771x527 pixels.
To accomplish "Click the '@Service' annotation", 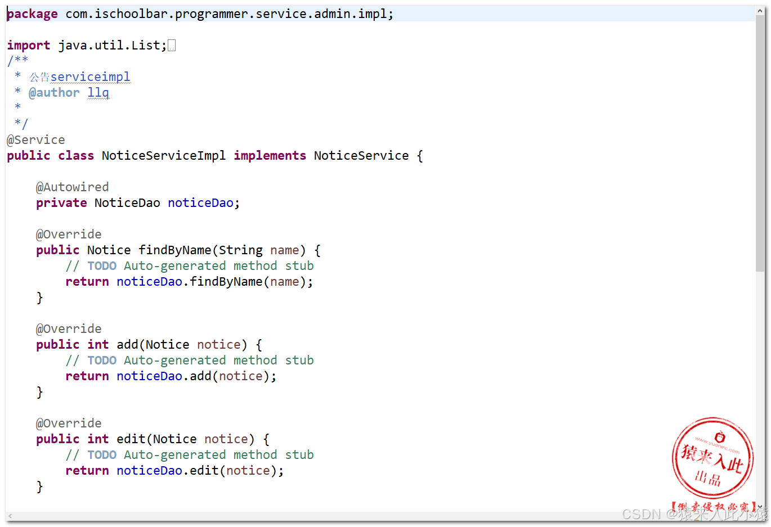I will click(x=36, y=140).
